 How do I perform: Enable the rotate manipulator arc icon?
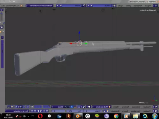[69, 107]
